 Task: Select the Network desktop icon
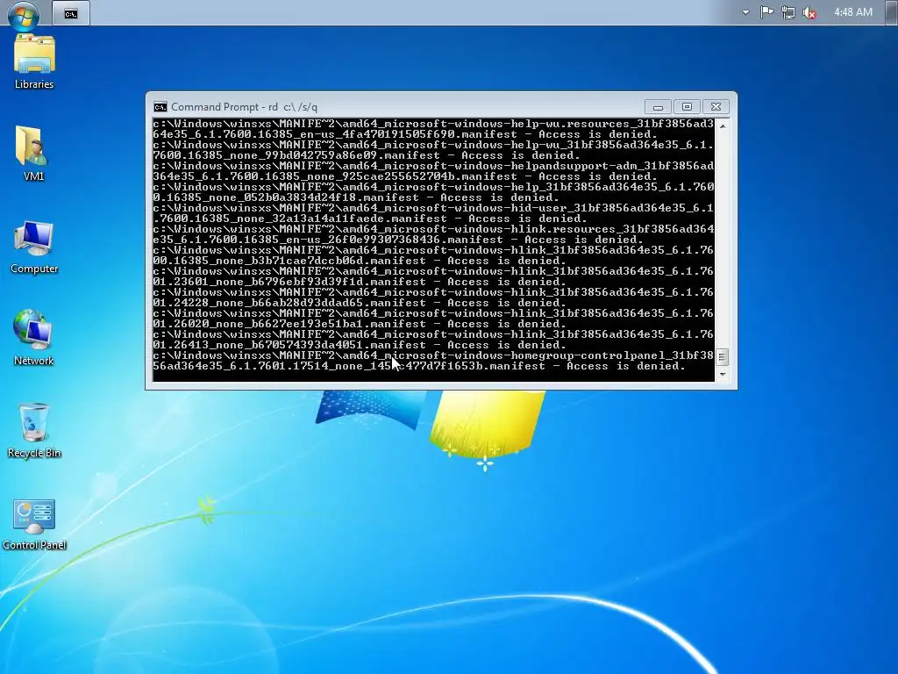click(34, 338)
